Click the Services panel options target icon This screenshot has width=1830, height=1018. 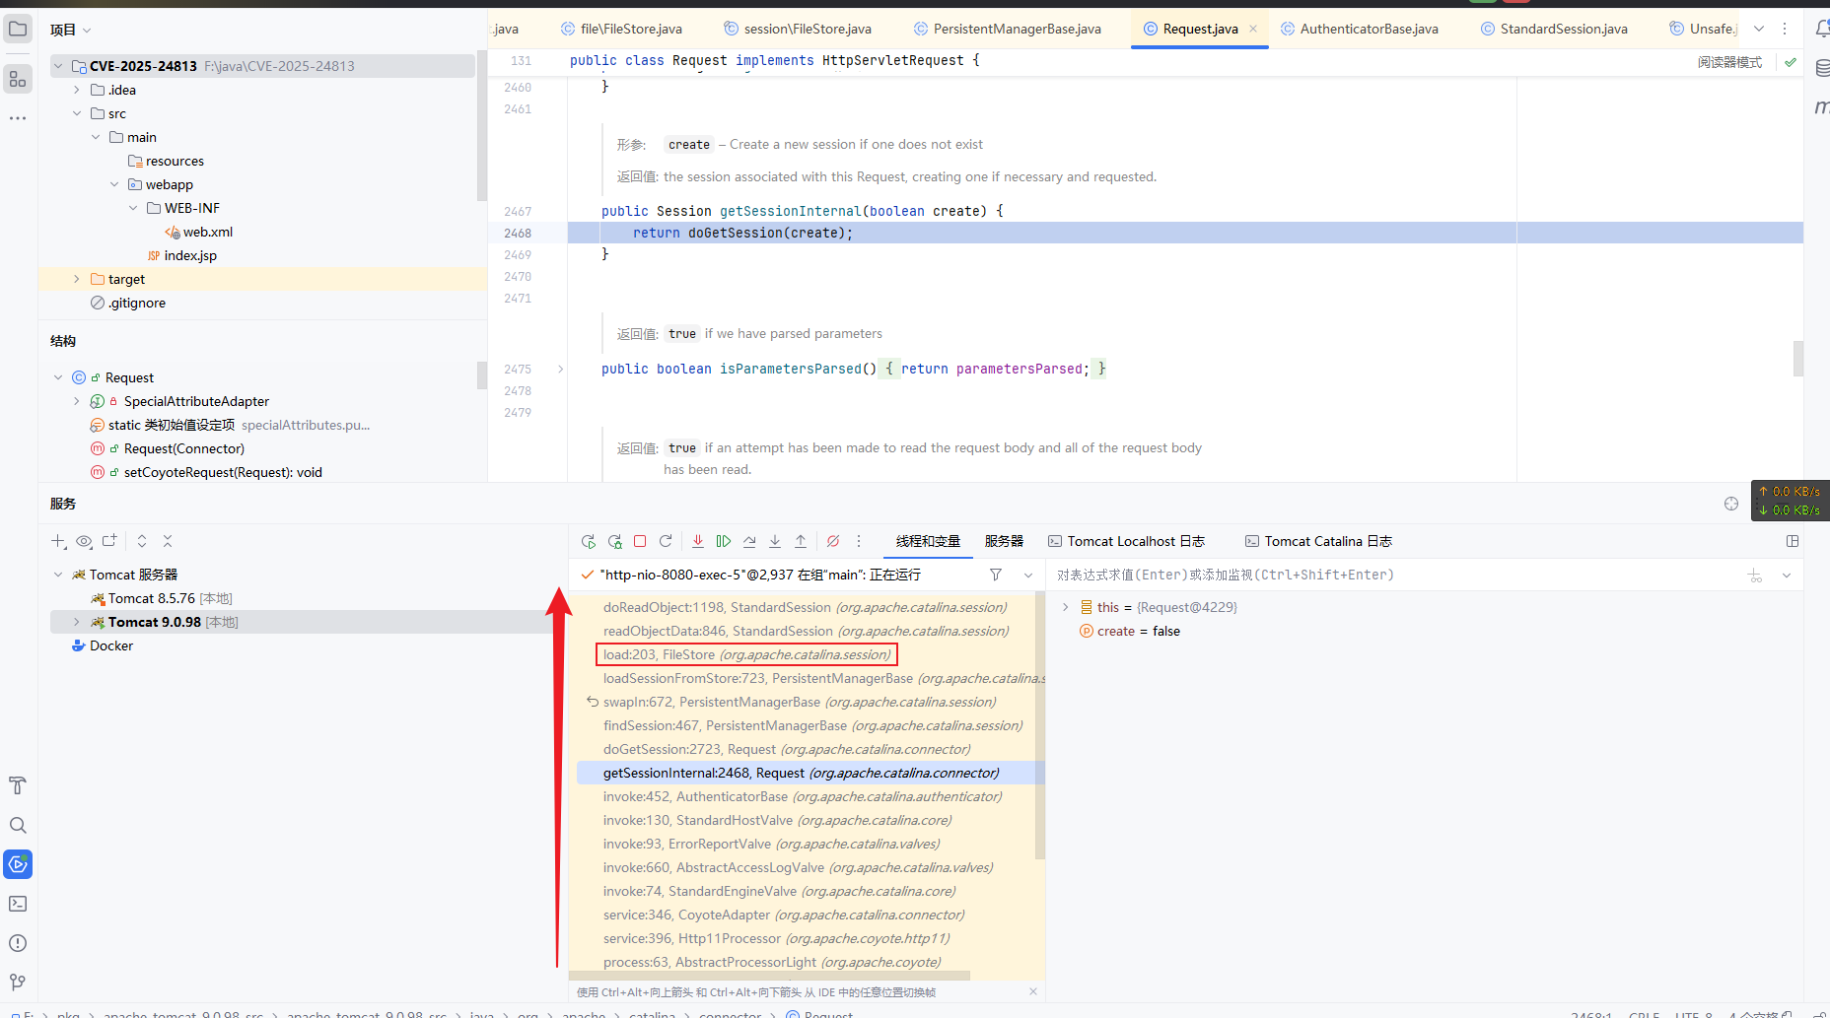(x=1731, y=504)
